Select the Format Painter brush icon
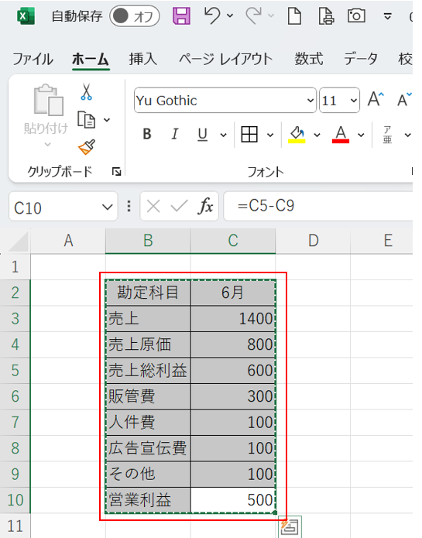The width and height of the screenshot is (422, 538). pos(87,147)
